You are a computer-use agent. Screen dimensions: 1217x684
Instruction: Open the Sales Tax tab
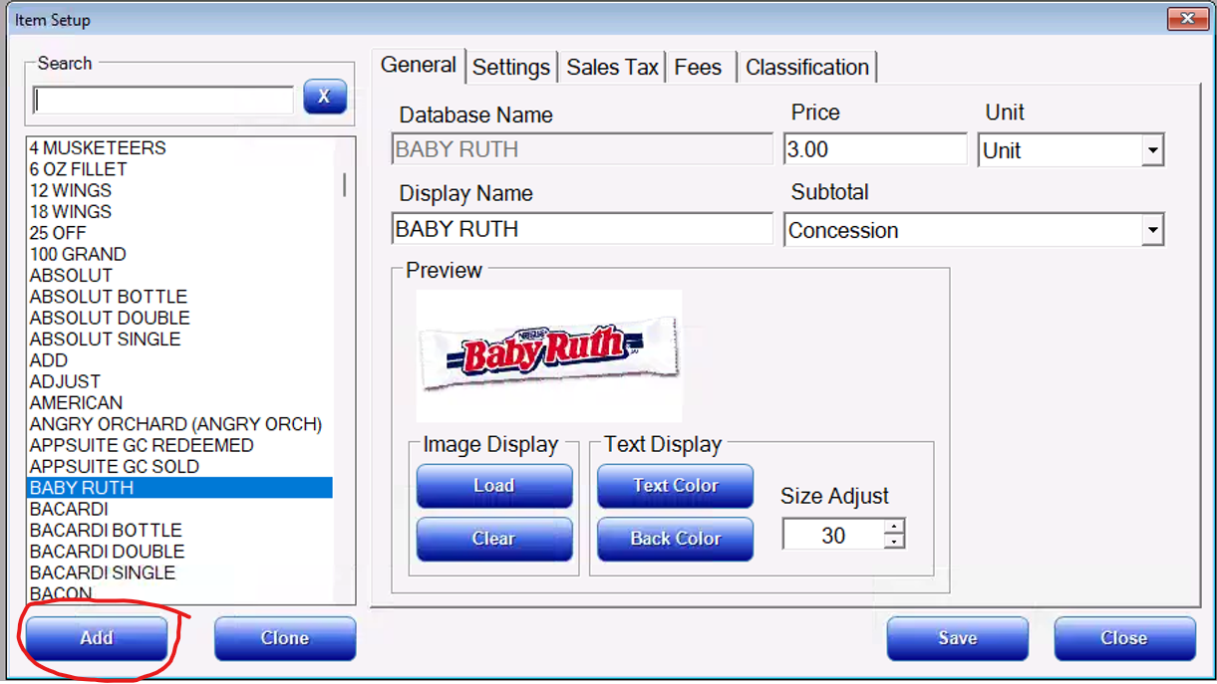[x=613, y=68]
